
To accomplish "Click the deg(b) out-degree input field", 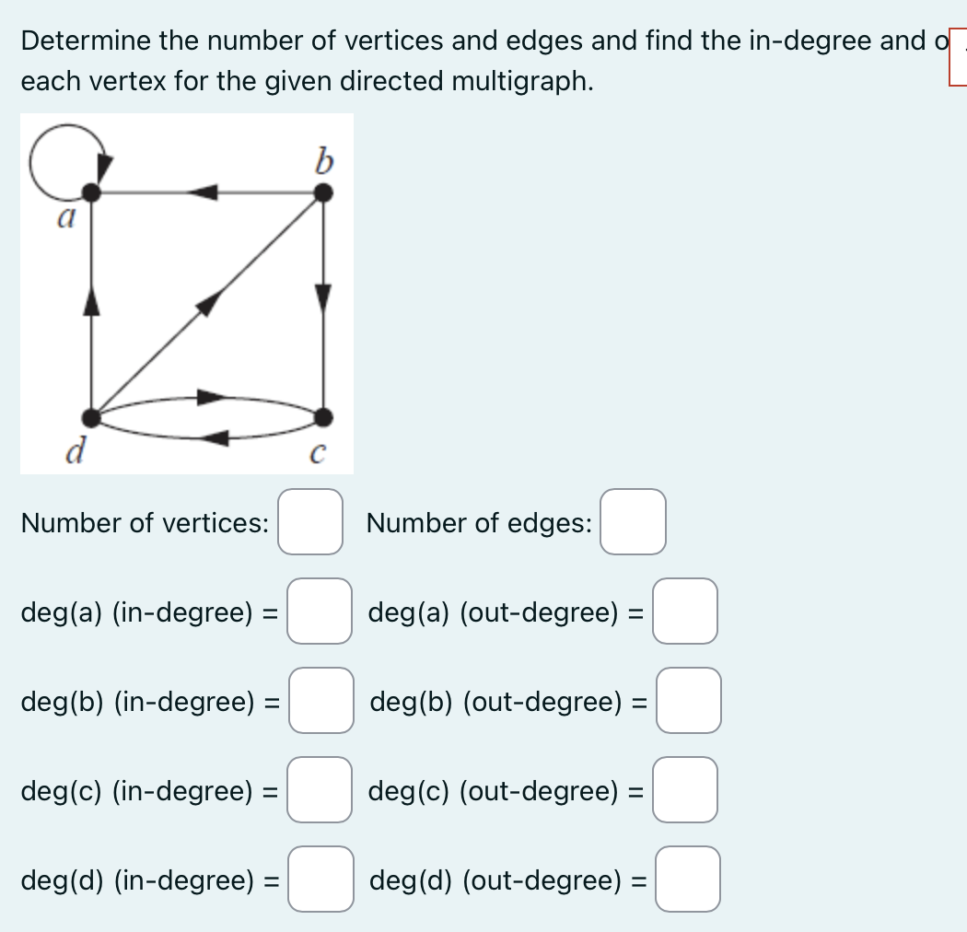I will click(x=687, y=702).
